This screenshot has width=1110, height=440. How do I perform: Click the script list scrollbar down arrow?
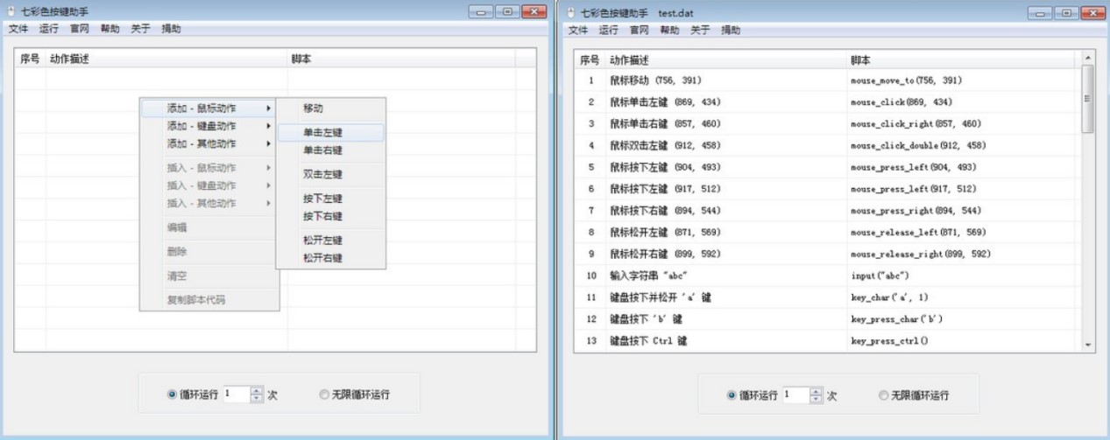pyautogui.click(x=1088, y=346)
